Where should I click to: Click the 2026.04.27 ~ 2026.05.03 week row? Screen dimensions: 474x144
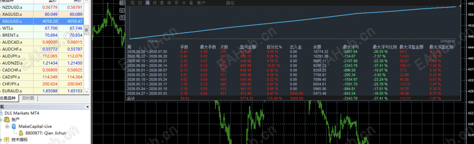(293, 94)
